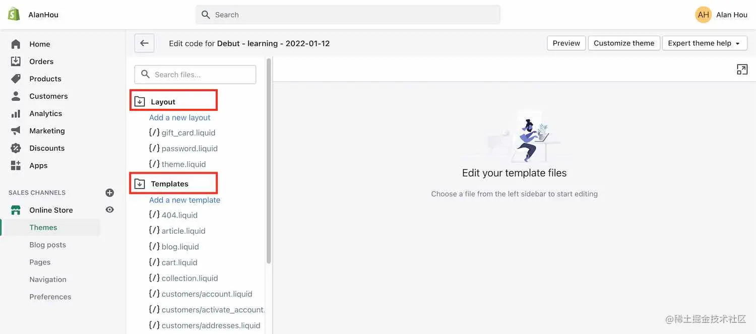
Task: Open Customize theme
Action: (624, 43)
